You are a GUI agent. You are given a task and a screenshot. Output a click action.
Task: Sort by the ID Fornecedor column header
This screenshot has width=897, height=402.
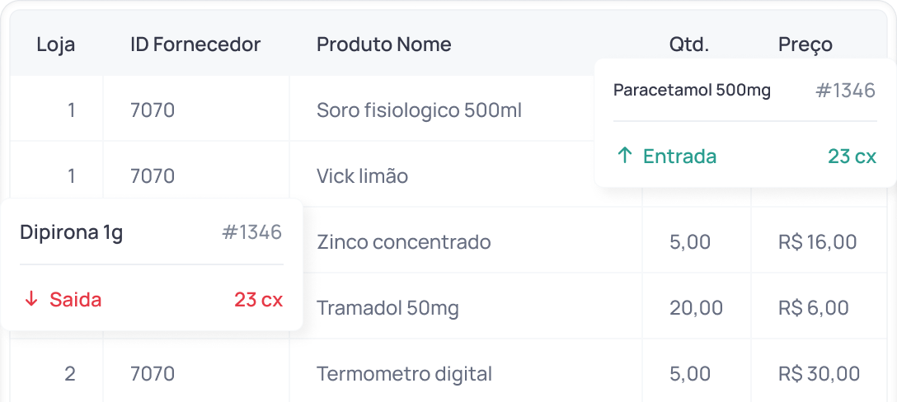coord(195,44)
